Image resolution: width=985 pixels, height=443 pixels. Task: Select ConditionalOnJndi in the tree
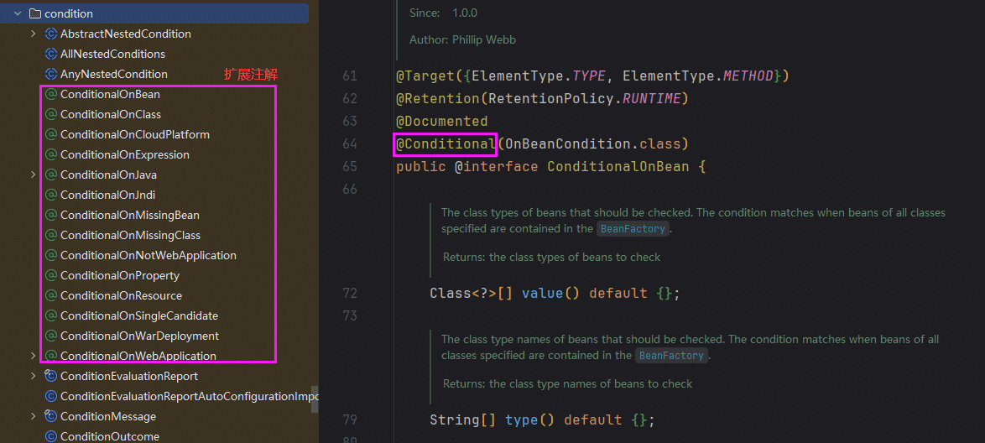107,195
